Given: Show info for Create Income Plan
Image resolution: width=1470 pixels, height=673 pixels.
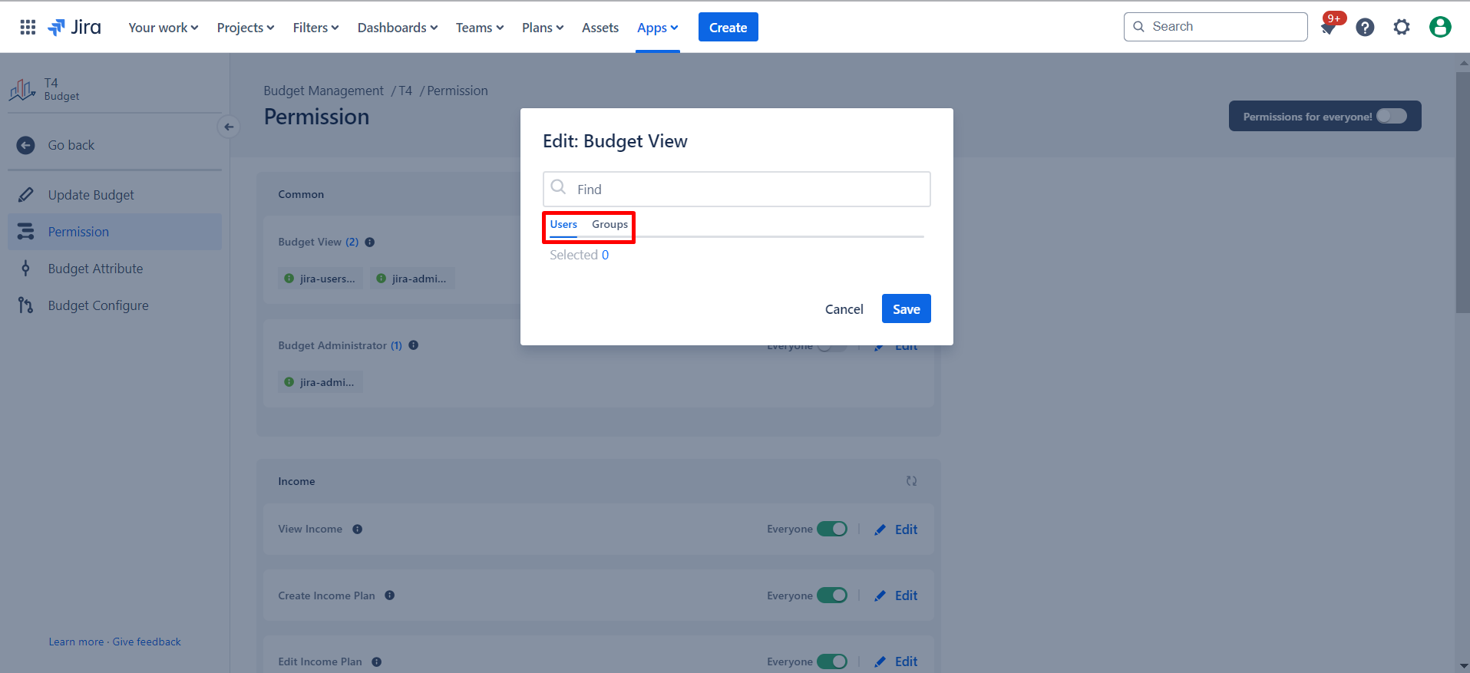Looking at the screenshot, I should (x=390, y=595).
